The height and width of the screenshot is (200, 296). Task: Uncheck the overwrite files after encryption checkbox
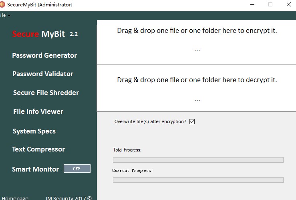[x=192, y=121]
